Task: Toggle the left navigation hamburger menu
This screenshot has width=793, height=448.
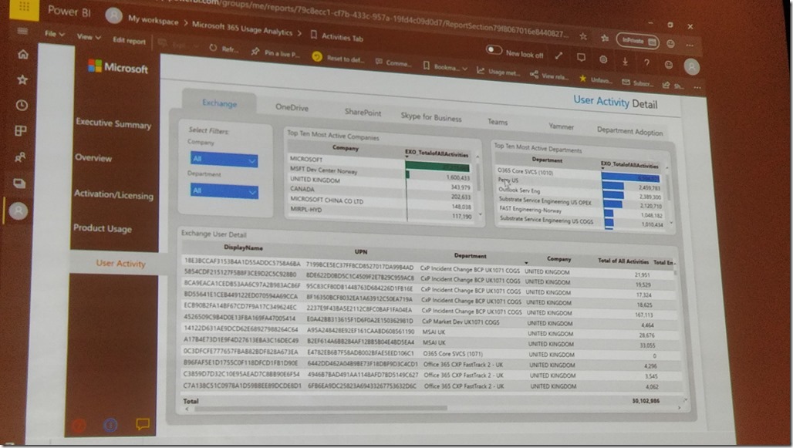Action: (x=22, y=32)
